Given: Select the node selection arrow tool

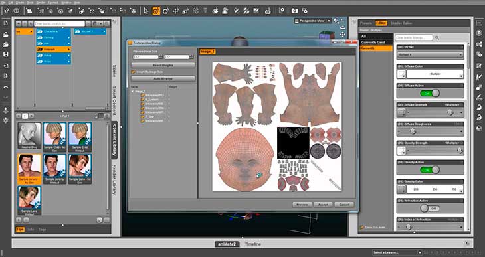Looking at the screenshot, I should click(146, 11).
